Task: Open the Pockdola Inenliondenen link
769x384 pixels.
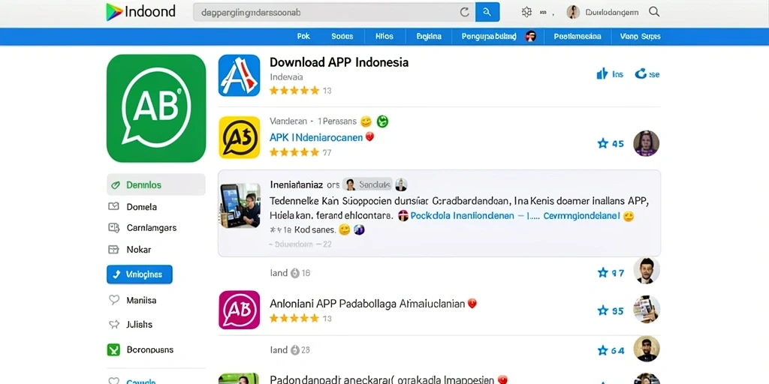Action: (x=462, y=215)
